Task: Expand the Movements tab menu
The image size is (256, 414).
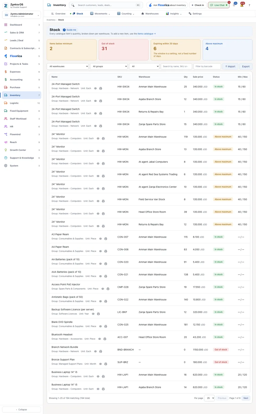Action: tap(100, 14)
